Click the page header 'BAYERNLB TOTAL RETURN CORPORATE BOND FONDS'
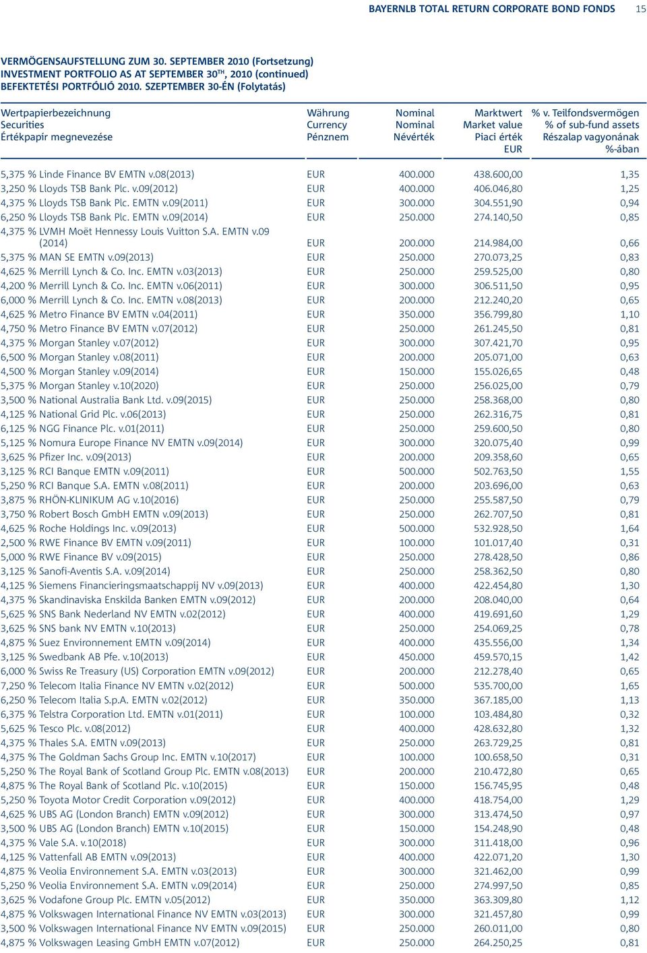647x953 pixels. point(492,9)
